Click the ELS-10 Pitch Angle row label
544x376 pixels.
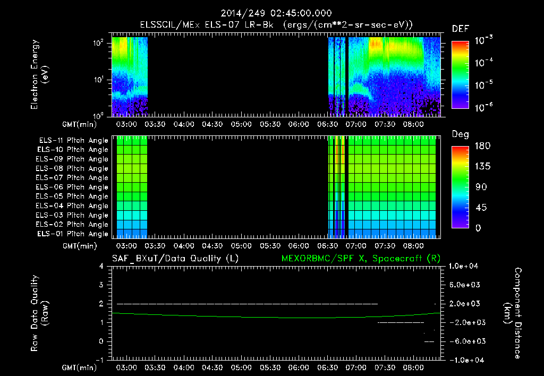(72, 150)
